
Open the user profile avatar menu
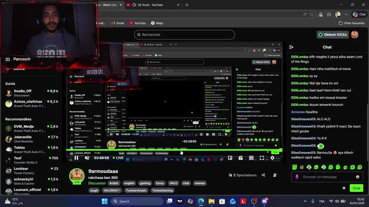click(x=355, y=34)
